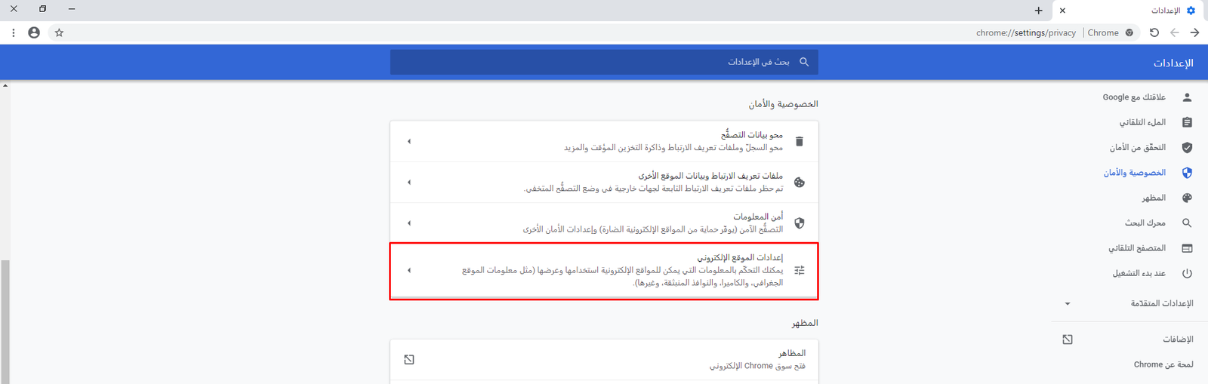Click the sliders icon for إعدادات الموقع الإلكتروني

tap(800, 270)
